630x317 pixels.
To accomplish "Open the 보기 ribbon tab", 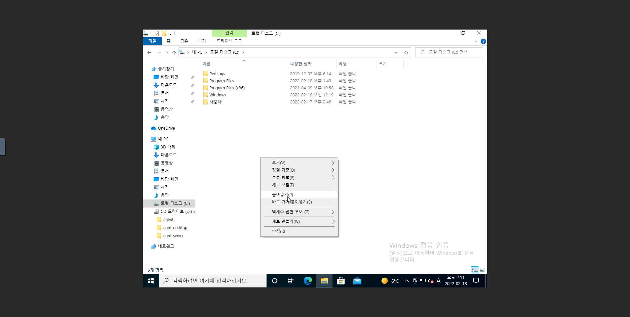I will 202,41.
